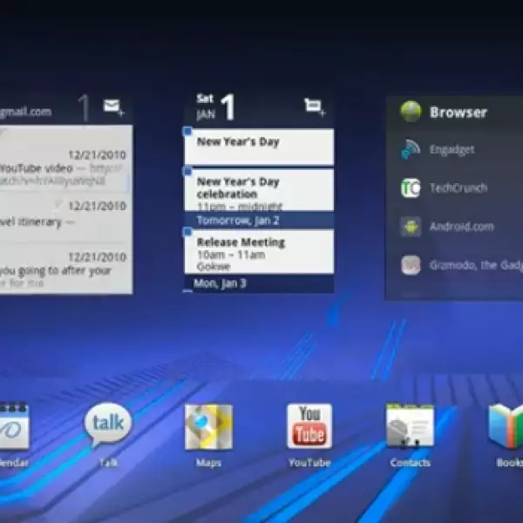The image size is (523, 523).
Task: Click the unread count 1 in Gmail widget
Action: 85,108
